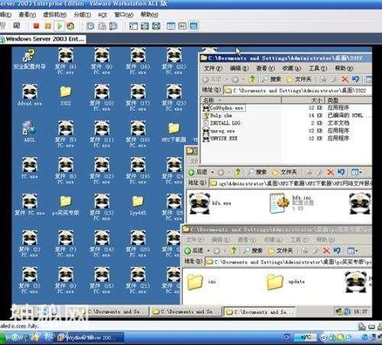Open 工具(T) menu in 3322 window

tap(318, 68)
